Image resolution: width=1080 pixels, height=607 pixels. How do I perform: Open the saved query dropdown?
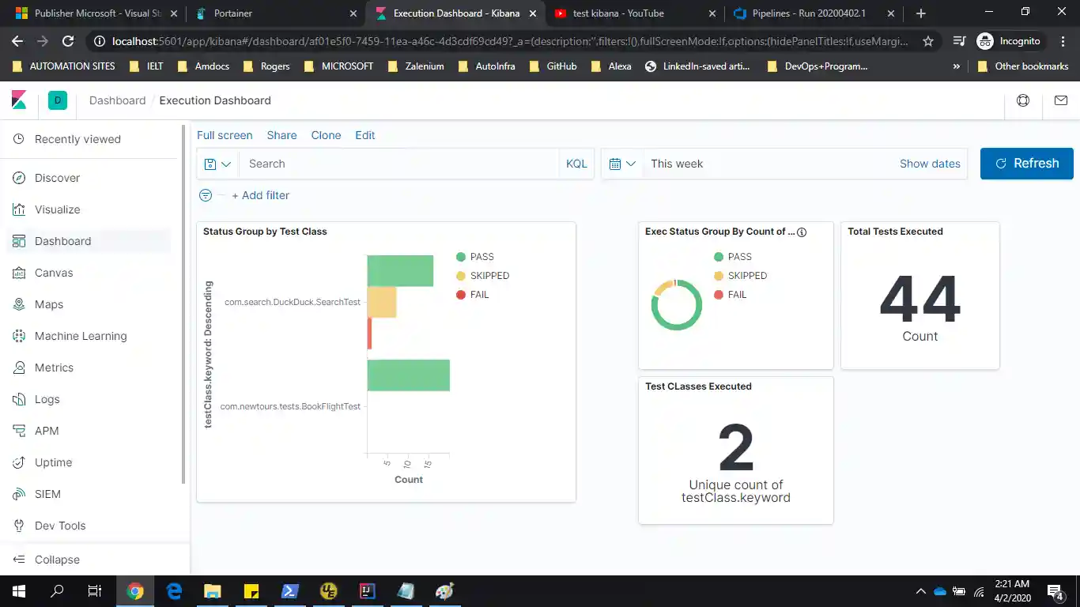[217, 164]
